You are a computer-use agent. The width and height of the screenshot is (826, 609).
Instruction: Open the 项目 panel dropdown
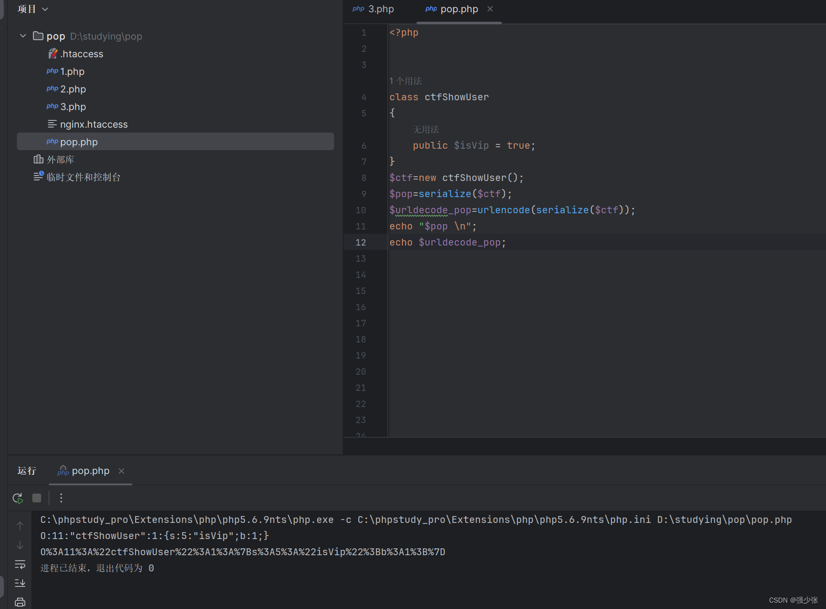pos(33,9)
